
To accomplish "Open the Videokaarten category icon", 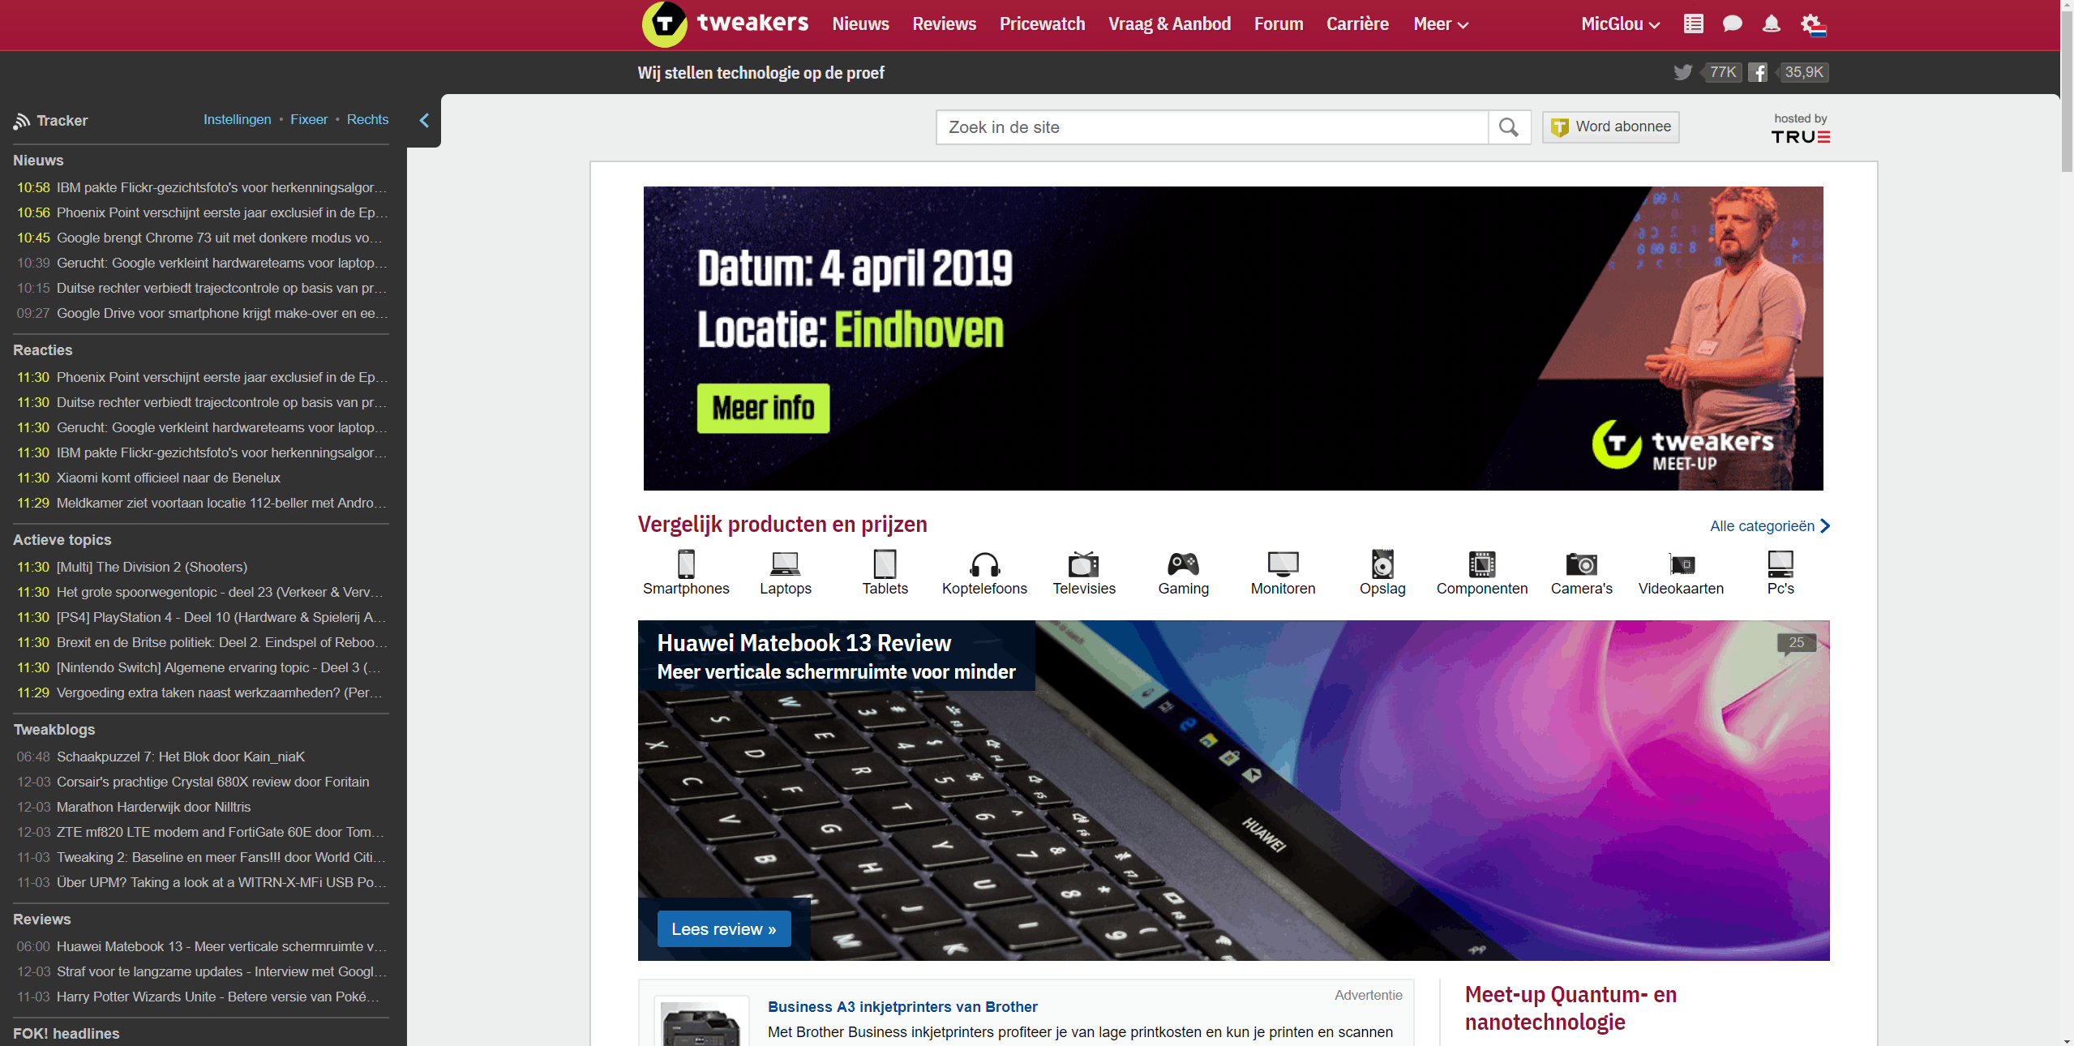I will pyautogui.click(x=1682, y=564).
